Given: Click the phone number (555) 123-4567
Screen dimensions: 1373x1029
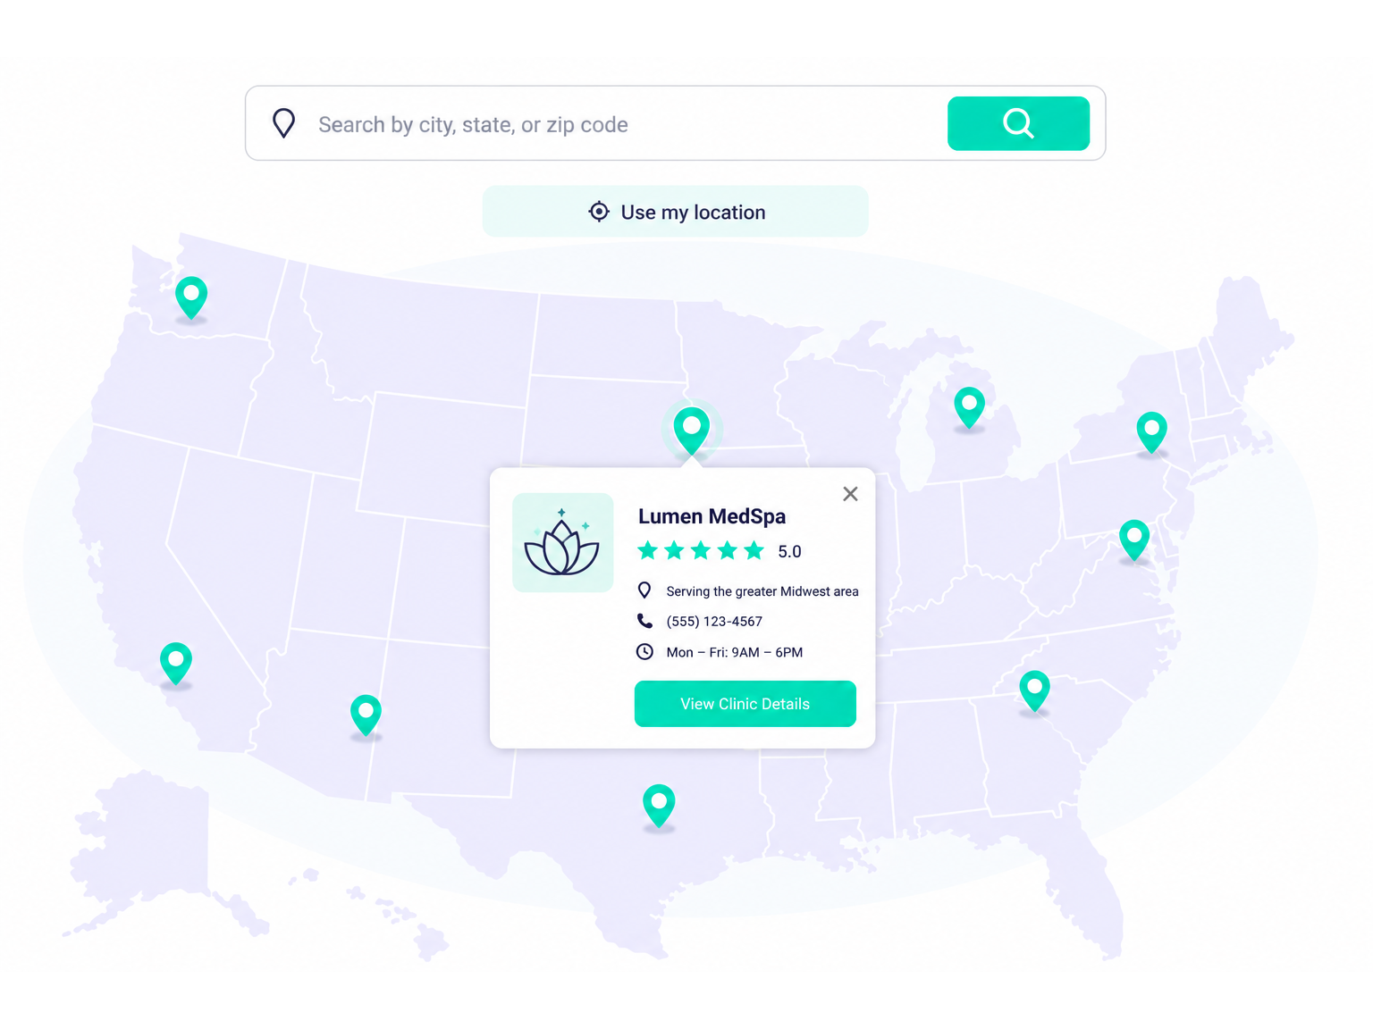Looking at the screenshot, I should (714, 622).
